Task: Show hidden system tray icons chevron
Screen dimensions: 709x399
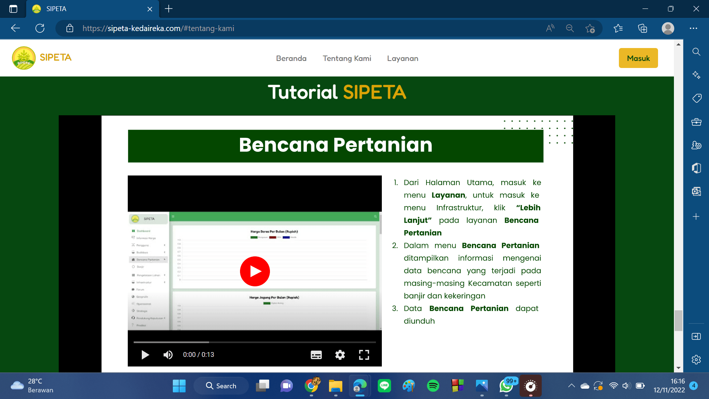Action: [571, 386]
